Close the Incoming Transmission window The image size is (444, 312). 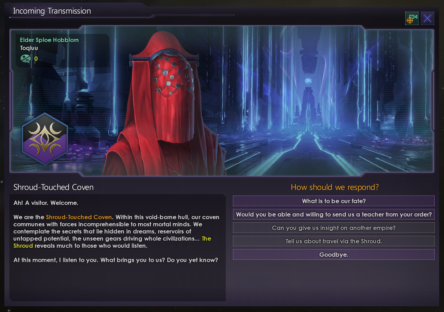tap(427, 19)
